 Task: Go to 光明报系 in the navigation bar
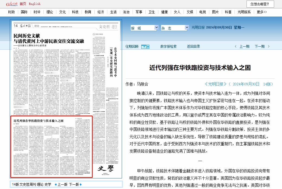click(x=244, y=12)
